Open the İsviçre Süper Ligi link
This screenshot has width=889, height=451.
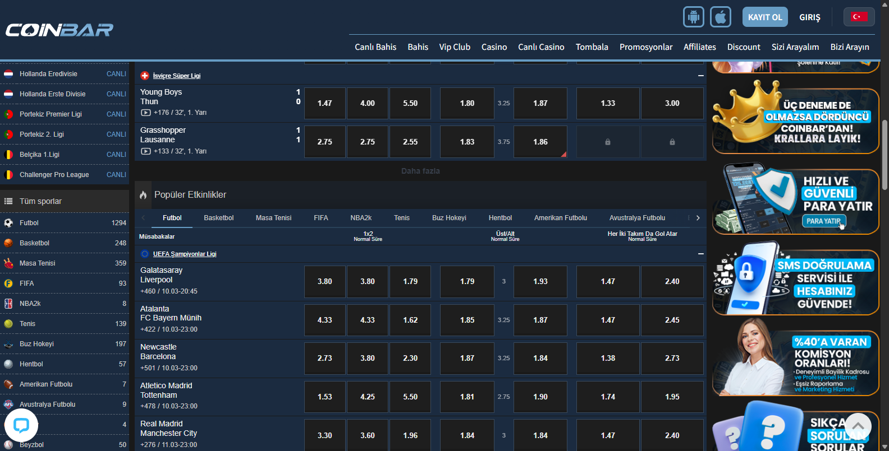(177, 76)
